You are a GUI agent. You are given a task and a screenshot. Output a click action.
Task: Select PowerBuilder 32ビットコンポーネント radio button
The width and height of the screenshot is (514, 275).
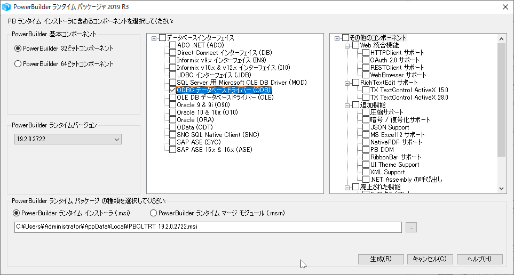(x=18, y=48)
